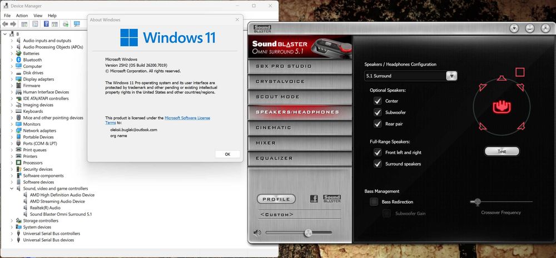Viewport: 556px width, 258px height.
Task: Click the Forward arrow in Device Manager toolbar
Action: (13, 24)
